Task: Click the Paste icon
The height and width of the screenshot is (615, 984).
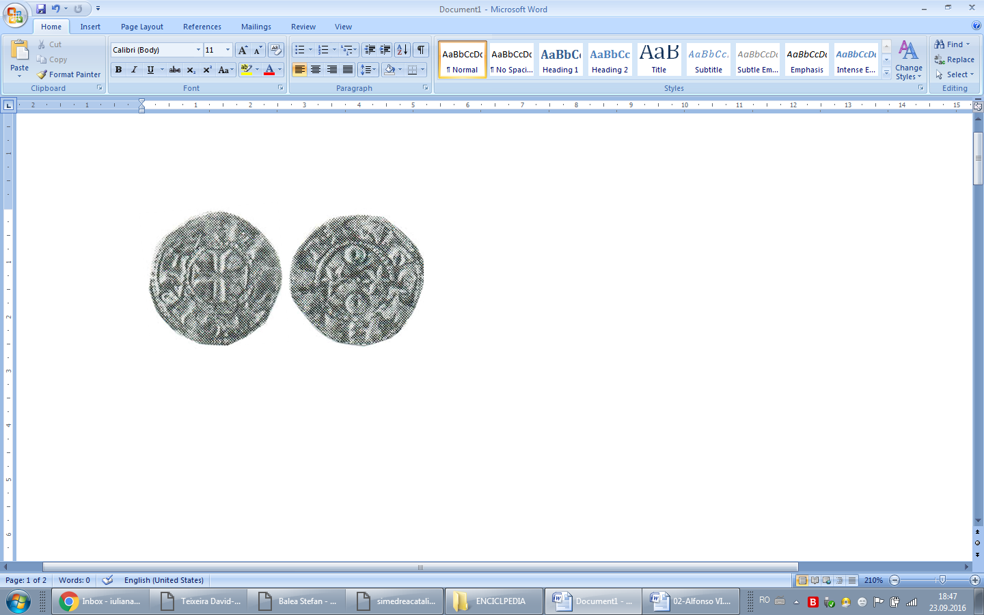Action: coord(19,55)
